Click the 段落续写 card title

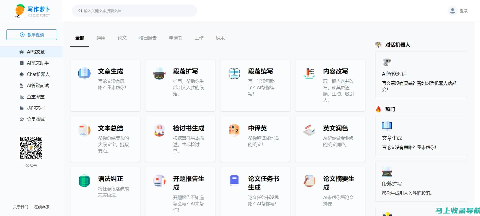[x=260, y=71]
